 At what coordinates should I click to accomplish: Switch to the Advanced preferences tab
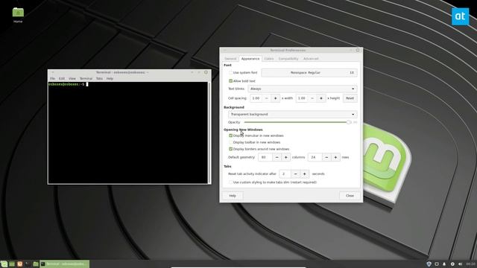tap(311, 59)
